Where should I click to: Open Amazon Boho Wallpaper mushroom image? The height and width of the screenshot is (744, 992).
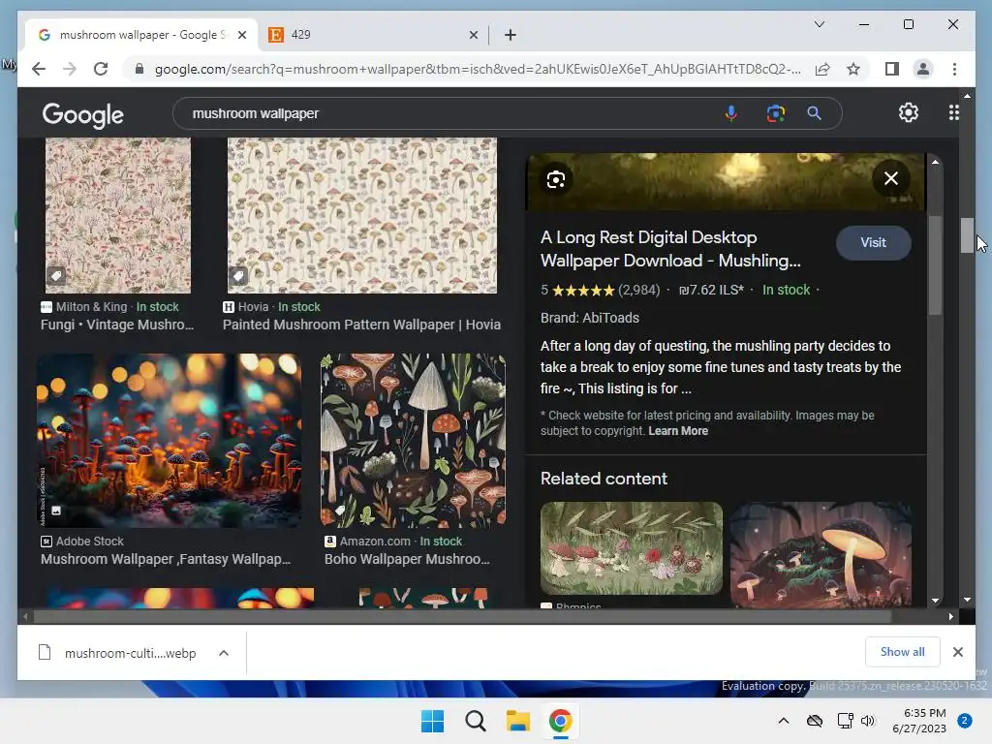[x=413, y=441]
